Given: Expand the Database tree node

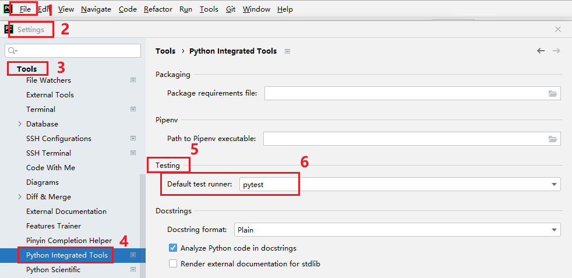Looking at the screenshot, I should (x=20, y=124).
